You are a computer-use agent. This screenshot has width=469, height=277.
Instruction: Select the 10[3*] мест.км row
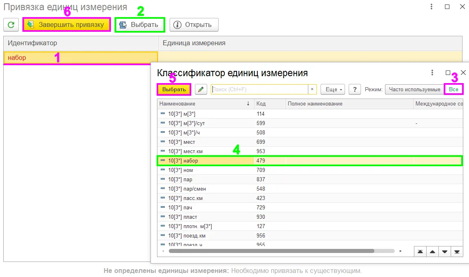(310, 151)
